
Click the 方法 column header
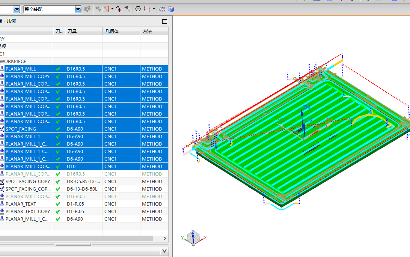point(154,32)
